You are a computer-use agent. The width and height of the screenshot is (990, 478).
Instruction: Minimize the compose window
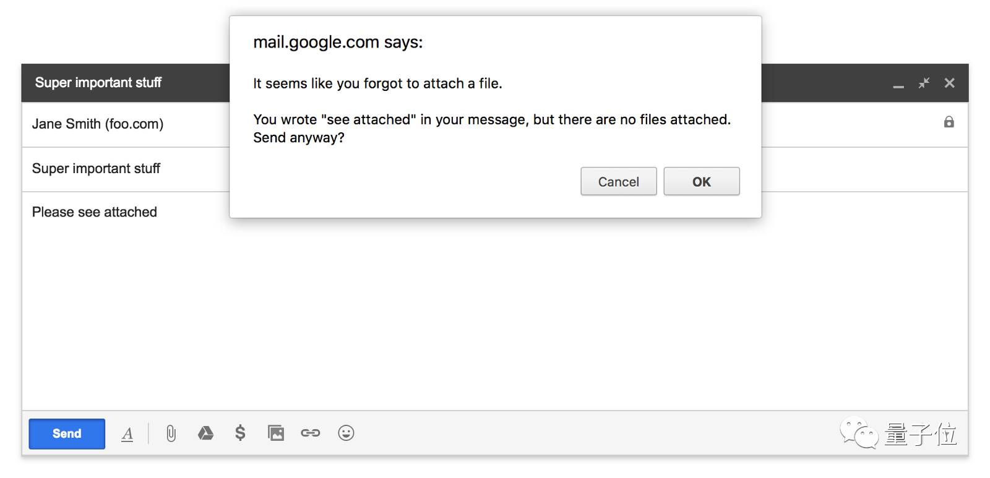898,85
